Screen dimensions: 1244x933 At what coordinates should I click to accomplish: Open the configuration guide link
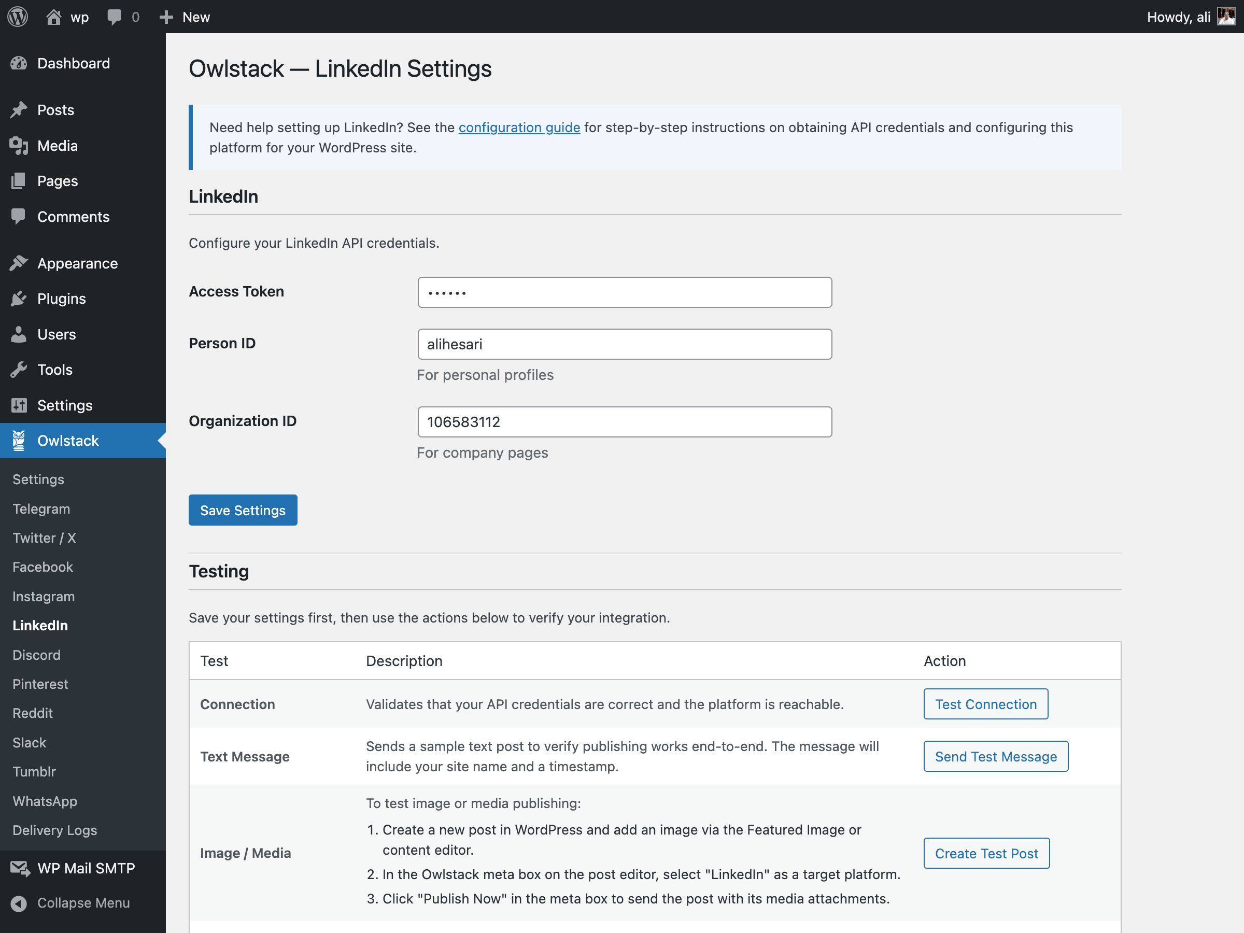point(518,128)
